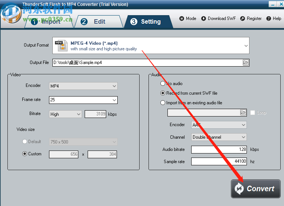Open the Bitrate High dropdown
This screenshot has width=284, height=206.
pos(65,114)
